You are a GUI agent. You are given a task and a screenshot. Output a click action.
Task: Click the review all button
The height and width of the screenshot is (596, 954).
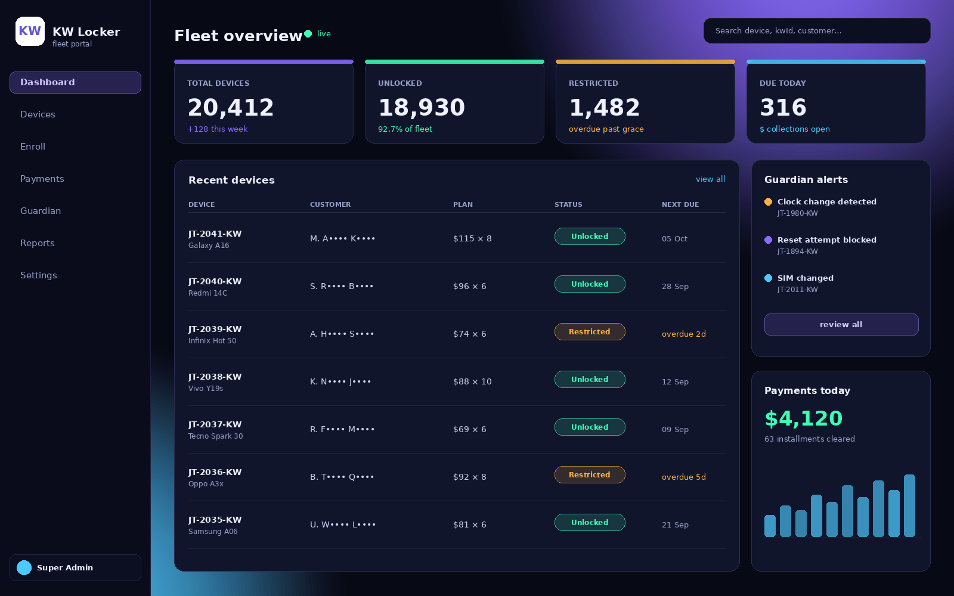[841, 324]
